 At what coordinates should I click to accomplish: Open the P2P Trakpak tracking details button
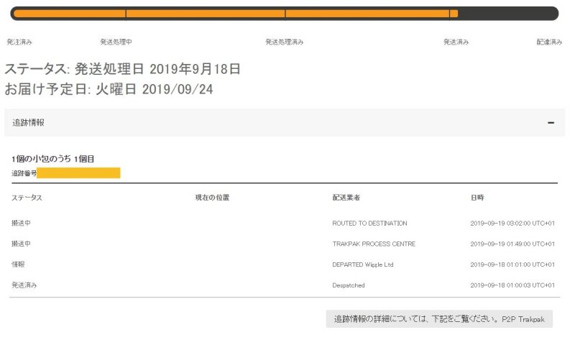click(439, 319)
